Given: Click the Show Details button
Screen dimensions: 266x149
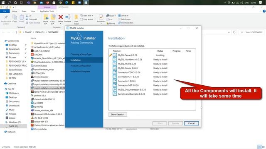Looking at the screenshot, I should tap(118, 114).
